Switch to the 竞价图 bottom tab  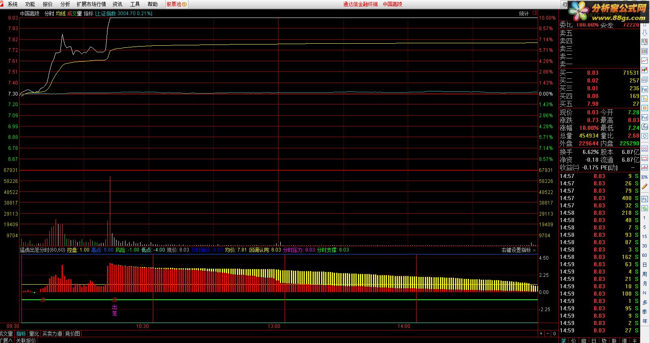pos(73,334)
